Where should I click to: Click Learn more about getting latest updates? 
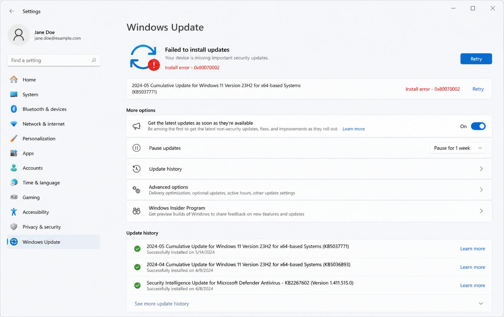[x=353, y=129]
